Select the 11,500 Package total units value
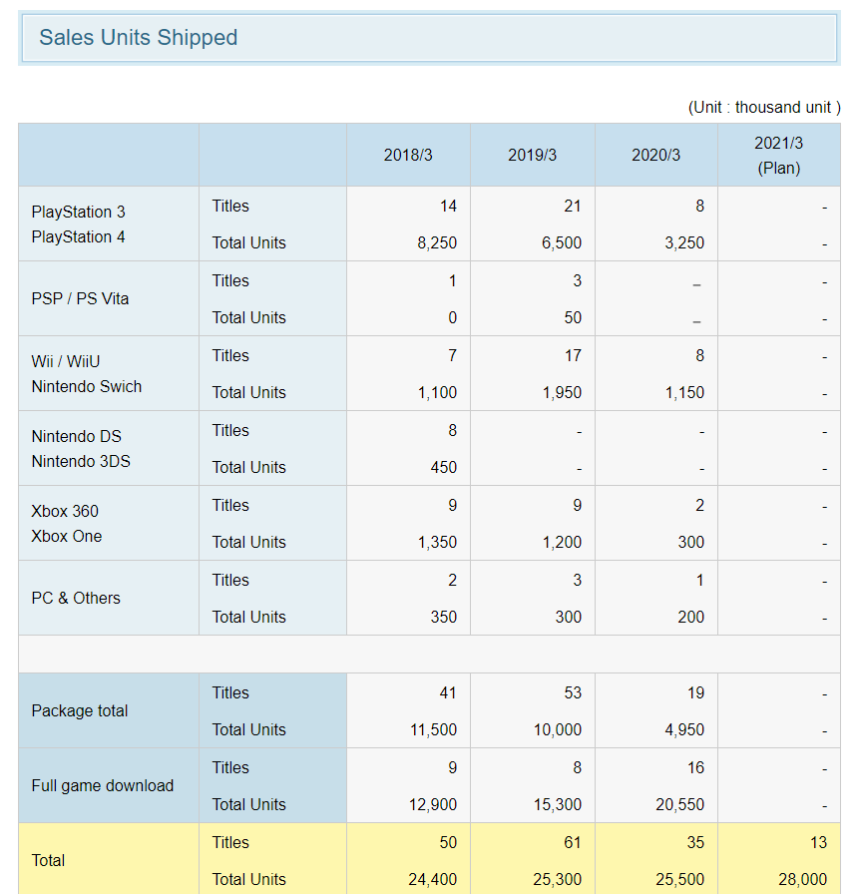The width and height of the screenshot is (855, 894). point(434,729)
